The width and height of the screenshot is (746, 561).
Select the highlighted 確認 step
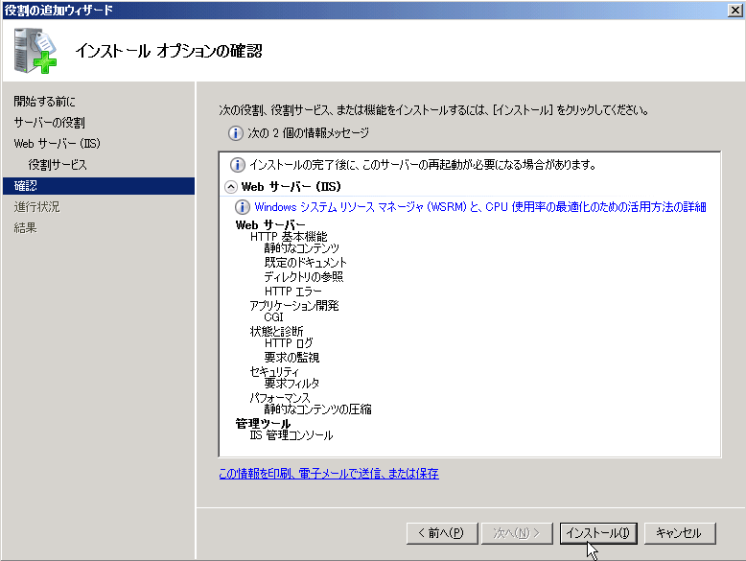(26, 186)
